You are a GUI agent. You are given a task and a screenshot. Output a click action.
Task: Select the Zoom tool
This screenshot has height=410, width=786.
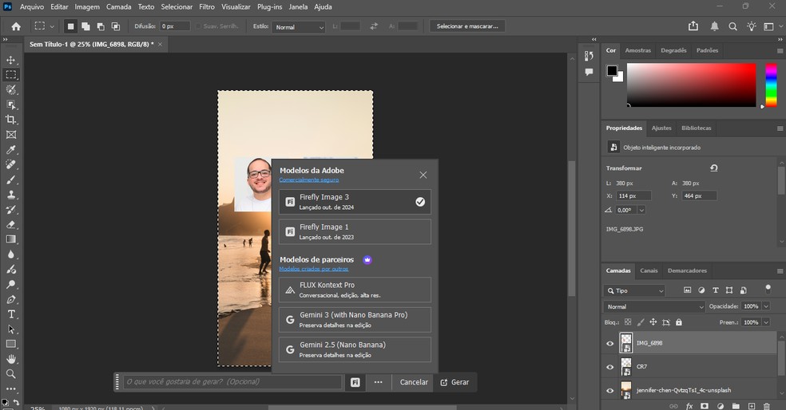(x=11, y=374)
